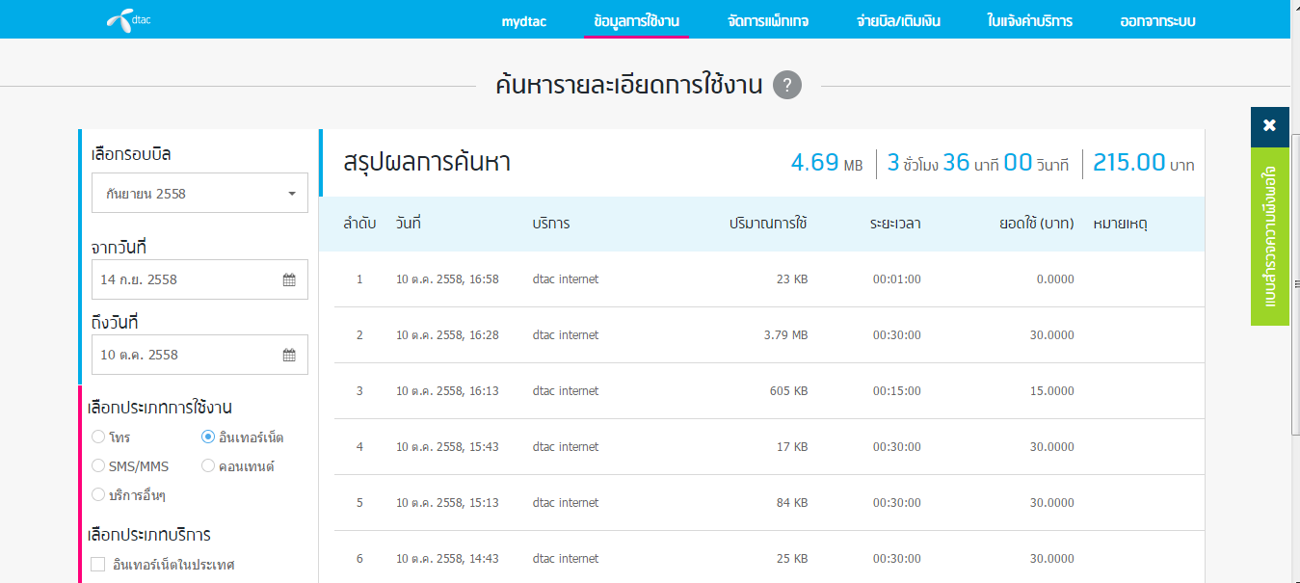Click the ยอดใช้ (บาท) column header

[1037, 224]
